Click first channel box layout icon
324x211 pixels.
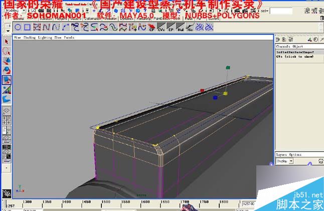pyautogui.click(x=278, y=39)
